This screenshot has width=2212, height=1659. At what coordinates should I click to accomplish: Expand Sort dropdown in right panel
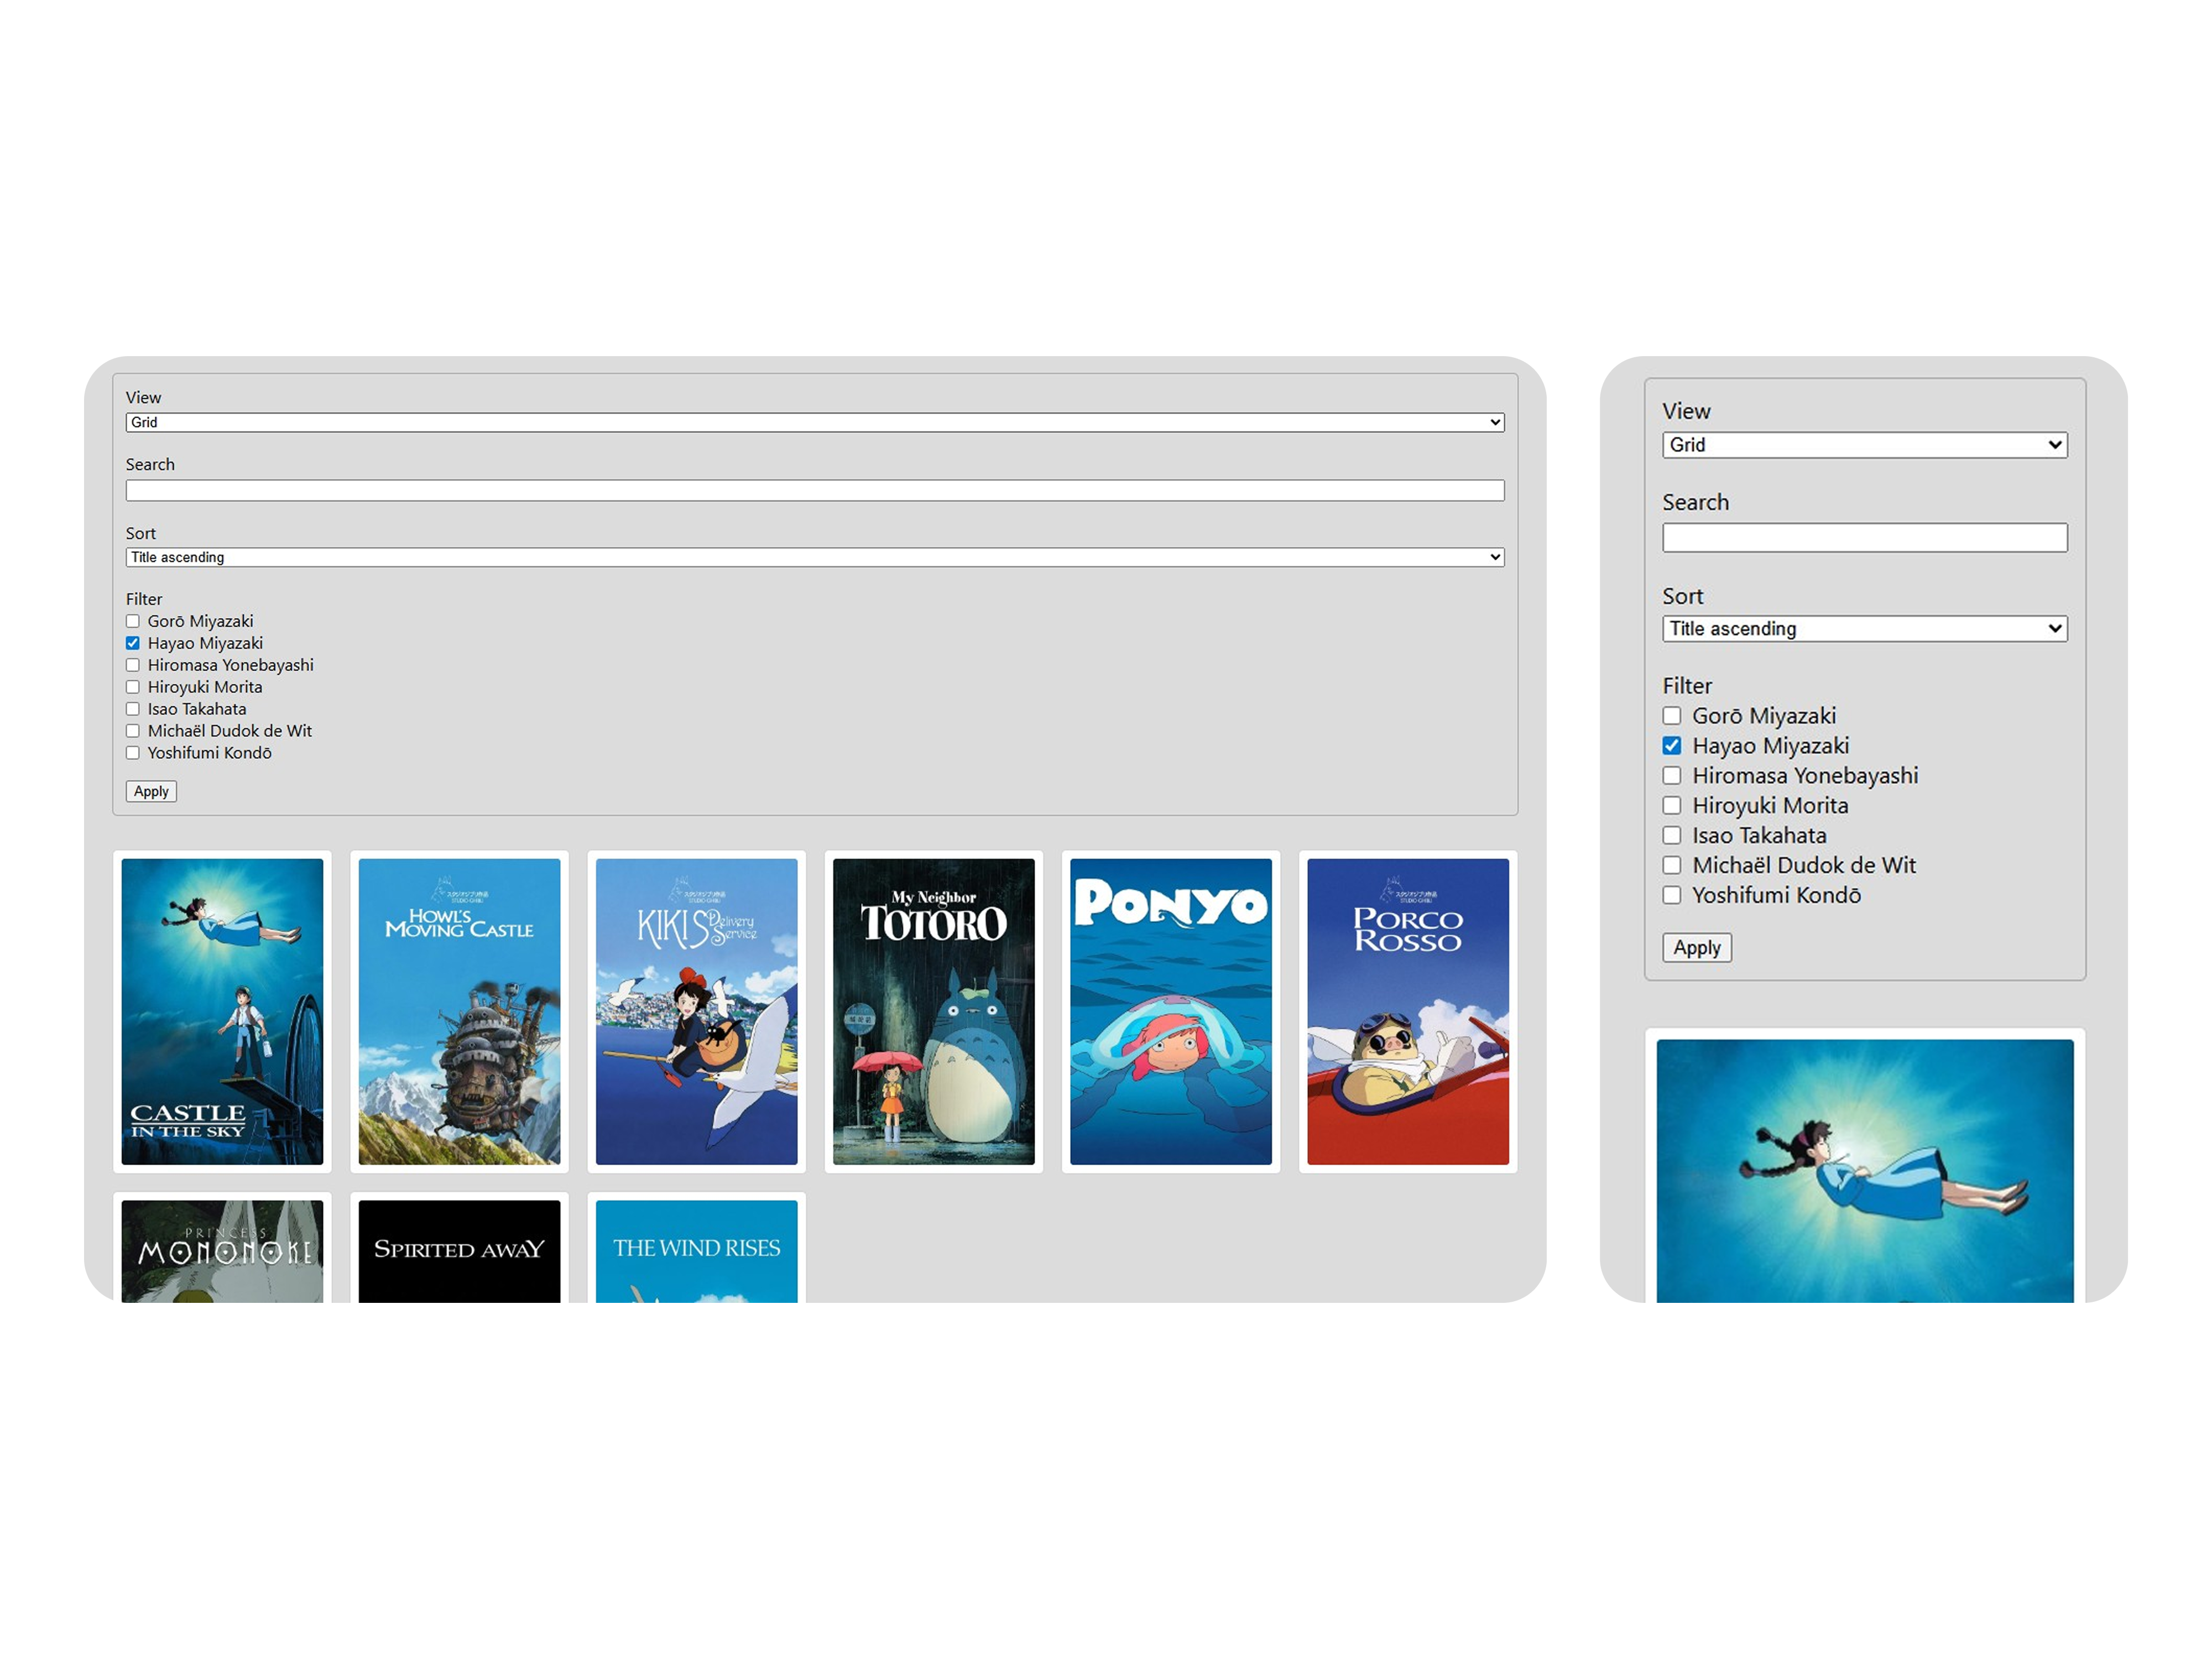(x=1864, y=628)
